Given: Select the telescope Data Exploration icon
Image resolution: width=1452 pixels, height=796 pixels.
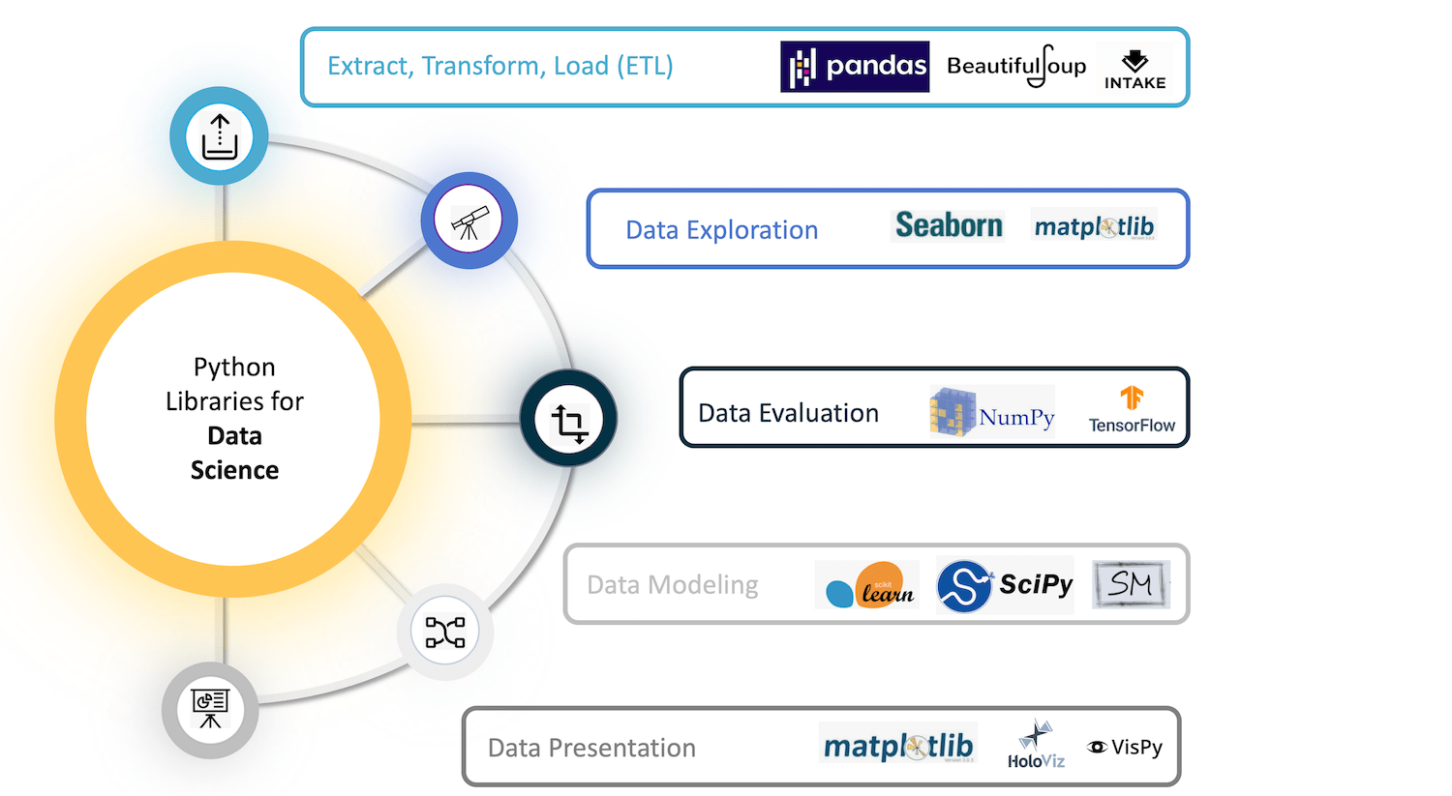Looking at the screenshot, I should pos(469,221).
